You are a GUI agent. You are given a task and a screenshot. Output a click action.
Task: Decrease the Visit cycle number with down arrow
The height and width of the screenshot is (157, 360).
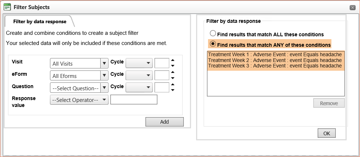click(x=173, y=66)
